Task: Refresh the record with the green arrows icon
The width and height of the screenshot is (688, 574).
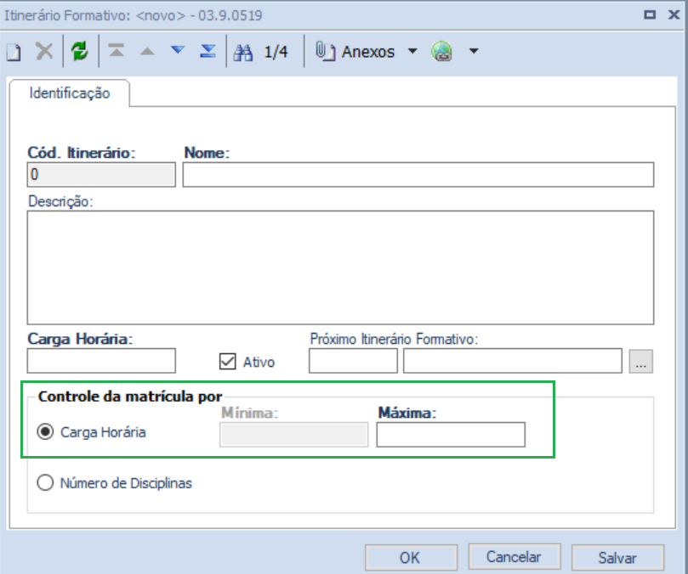Action: 80,51
